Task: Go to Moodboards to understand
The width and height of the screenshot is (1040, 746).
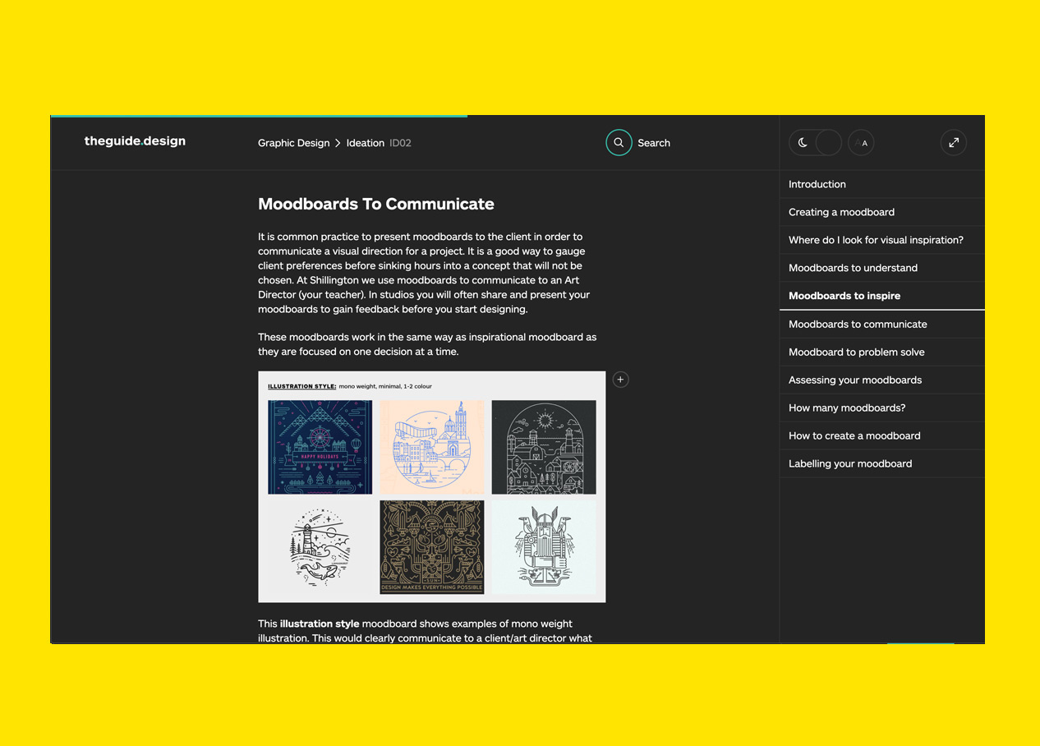Action: [x=853, y=268]
